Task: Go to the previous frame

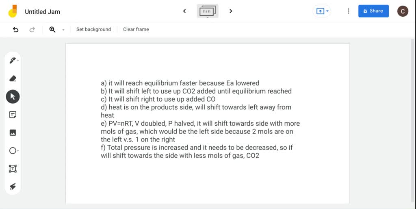Action: click(184, 11)
